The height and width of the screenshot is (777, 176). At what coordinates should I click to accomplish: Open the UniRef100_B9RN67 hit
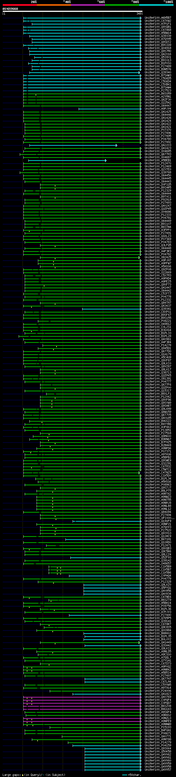(x=158, y=439)
